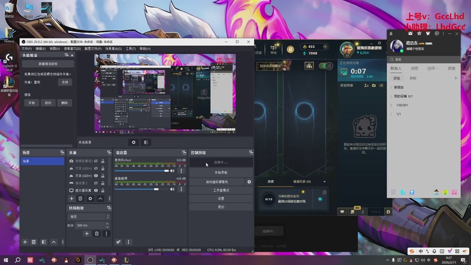
Task: Open the 渐变 transition type dropdown
Action: coord(89,217)
